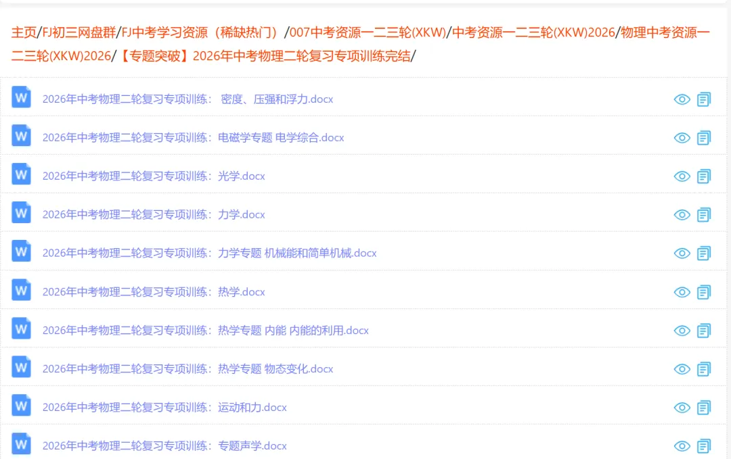Viewport: 731px width, 459px height.
Task: Click the Word icon beside 运动和力.docx
Action: 21,407
